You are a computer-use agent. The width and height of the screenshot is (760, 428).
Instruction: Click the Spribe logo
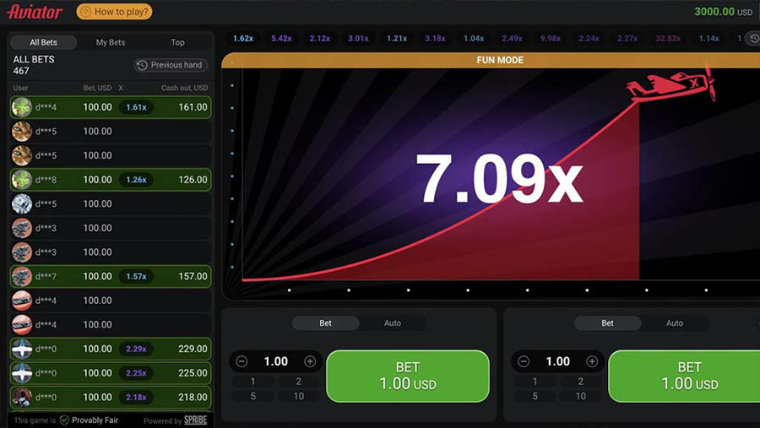[x=195, y=420]
